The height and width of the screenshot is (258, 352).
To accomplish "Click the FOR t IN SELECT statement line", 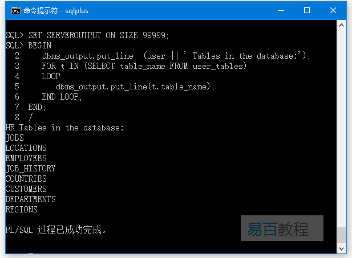I will [x=144, y=66].
